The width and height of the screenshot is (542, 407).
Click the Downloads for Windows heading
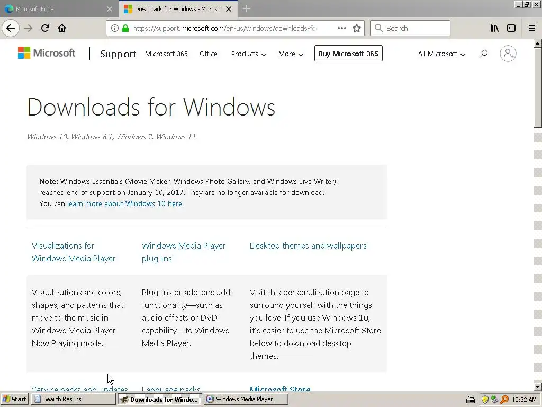point(151,107)
